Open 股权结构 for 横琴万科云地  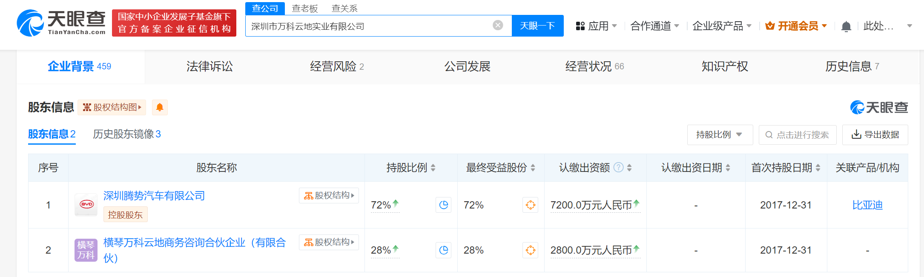[x=329, y=242]
